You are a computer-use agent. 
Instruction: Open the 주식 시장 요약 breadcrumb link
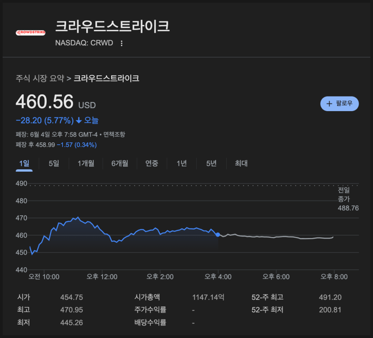point(40,78)
